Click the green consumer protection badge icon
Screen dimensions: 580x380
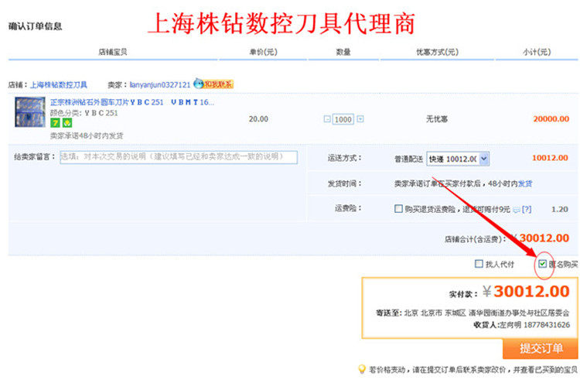pyautogui.click(x=65, y=123)
